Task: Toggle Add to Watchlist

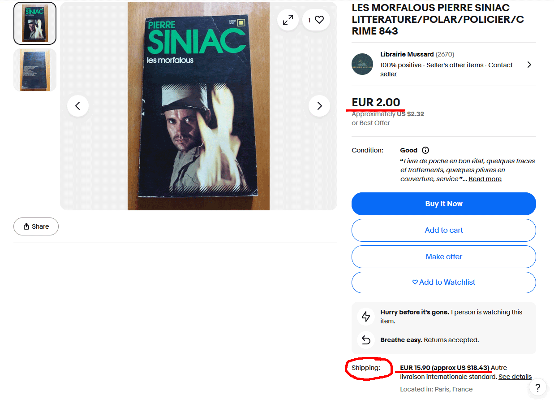Action: pyautogui.click(x=443, y=282)
